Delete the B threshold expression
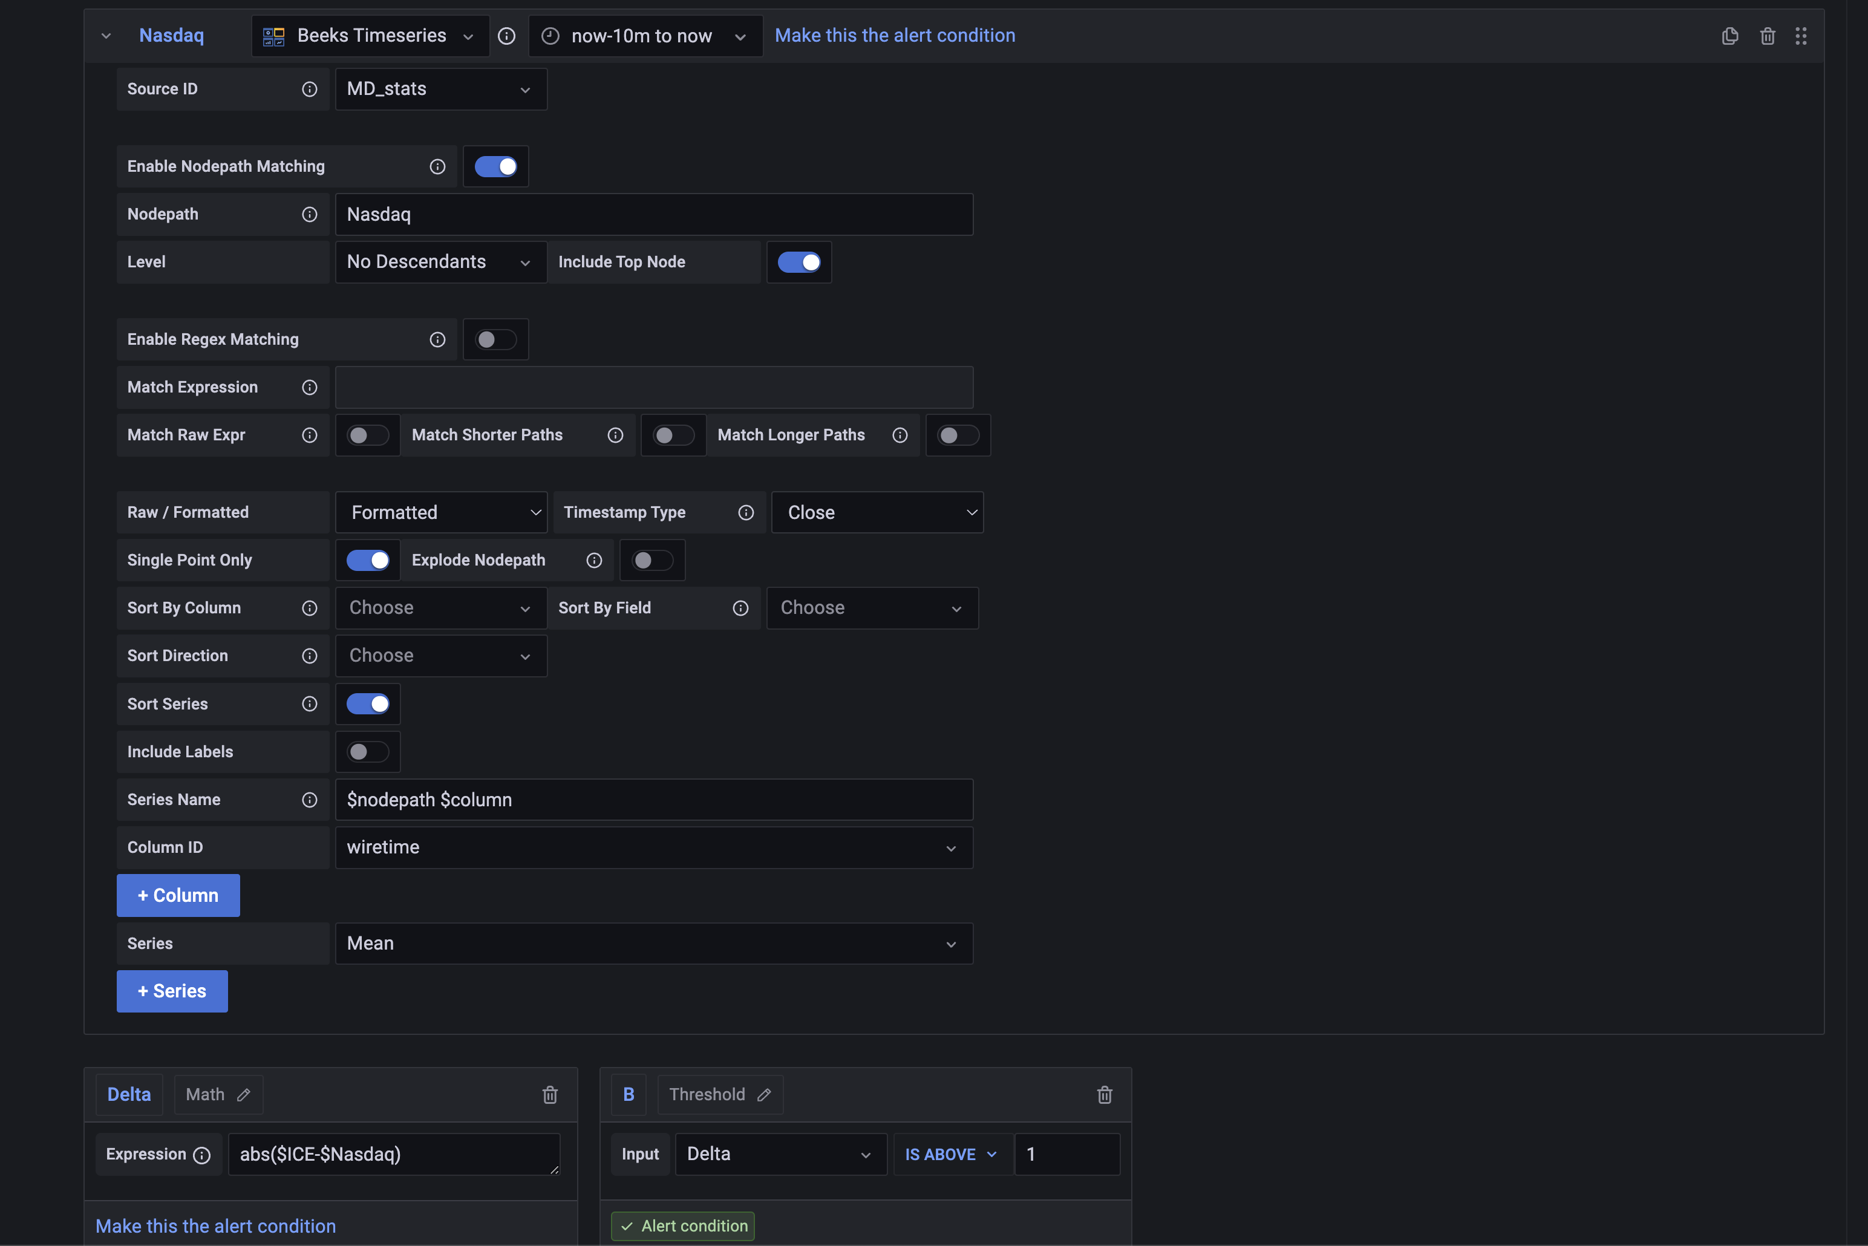 [x=1105, y=1094]
